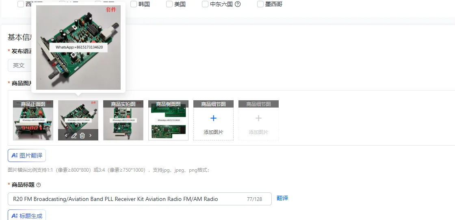This screenshot has width=455, height=220.
Task: Select the 商品侧面图 thumbnail
Action: pyautogui.click(x=168, y=120)
